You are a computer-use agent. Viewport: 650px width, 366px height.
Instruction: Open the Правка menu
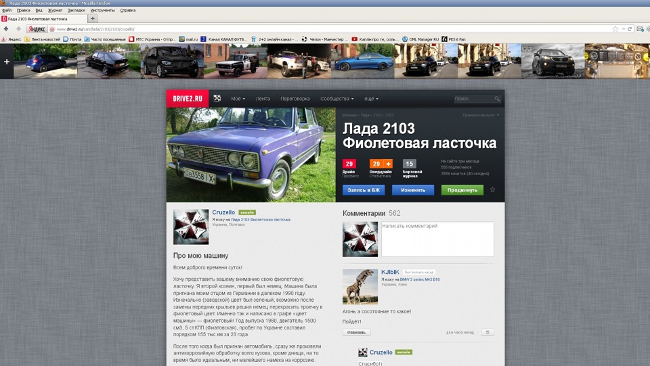[x=23, y=10]
